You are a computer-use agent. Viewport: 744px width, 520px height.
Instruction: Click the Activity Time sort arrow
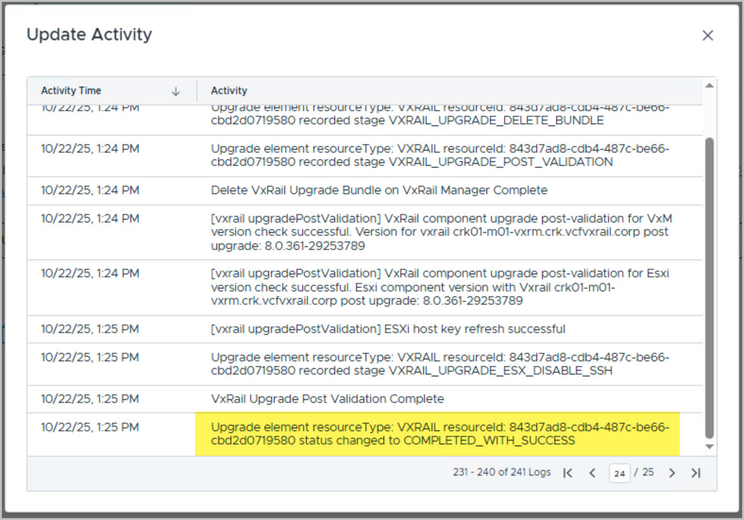(x=176, y=91)
